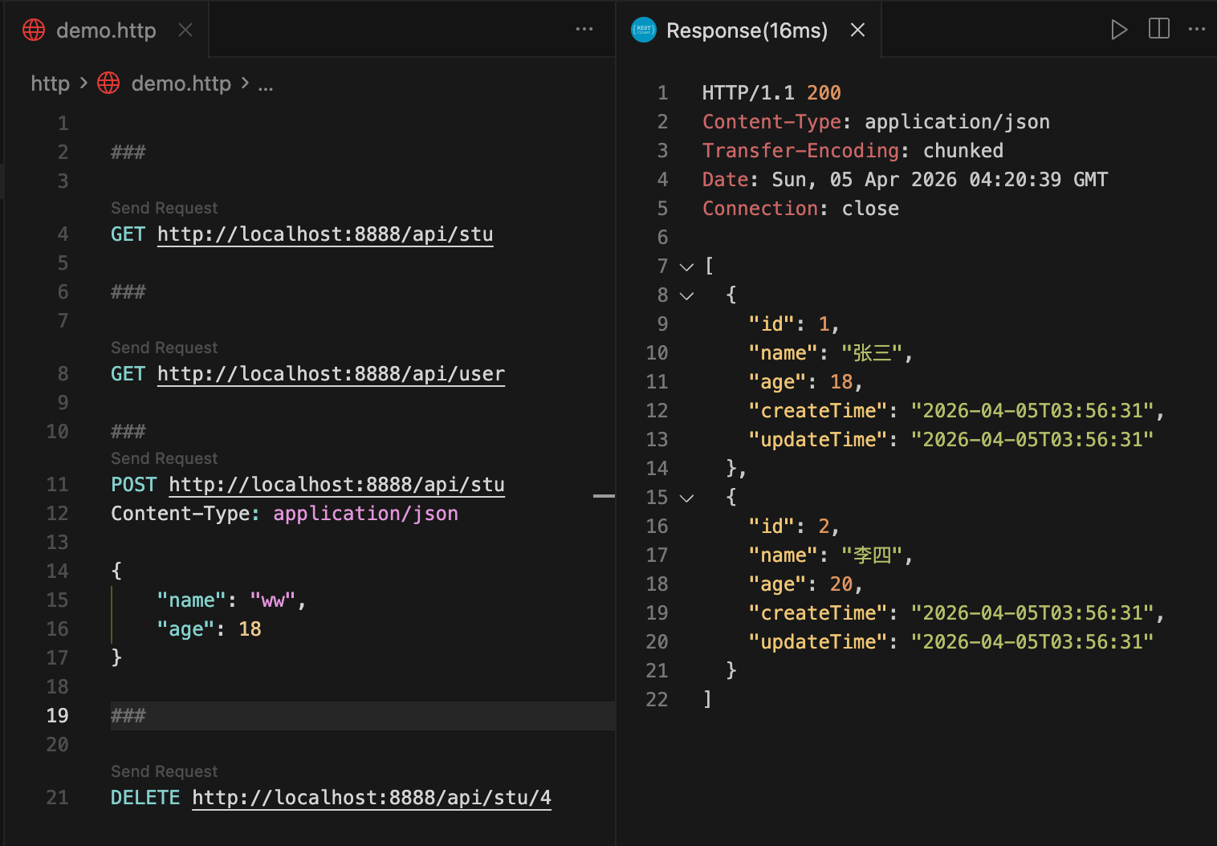Click the Content-Type: application/json response header
This screenshot has height=846, width=1217.
(x=876, y=122)
